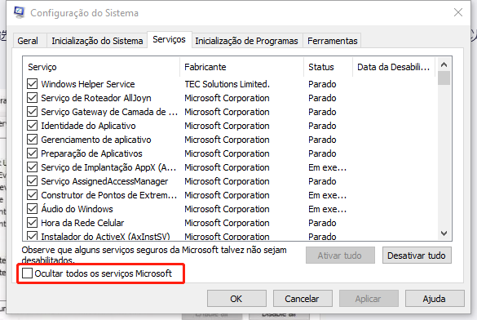Select TEC Solutions Limited. manufacturer cell
Image resolution: width=477 pixels, height=320 pixels.
click(x=227, y=84)
